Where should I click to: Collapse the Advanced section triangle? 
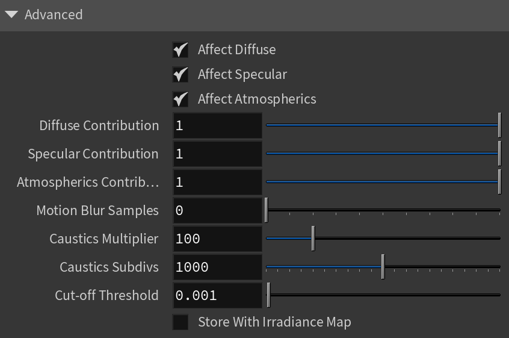click(11, 14)
